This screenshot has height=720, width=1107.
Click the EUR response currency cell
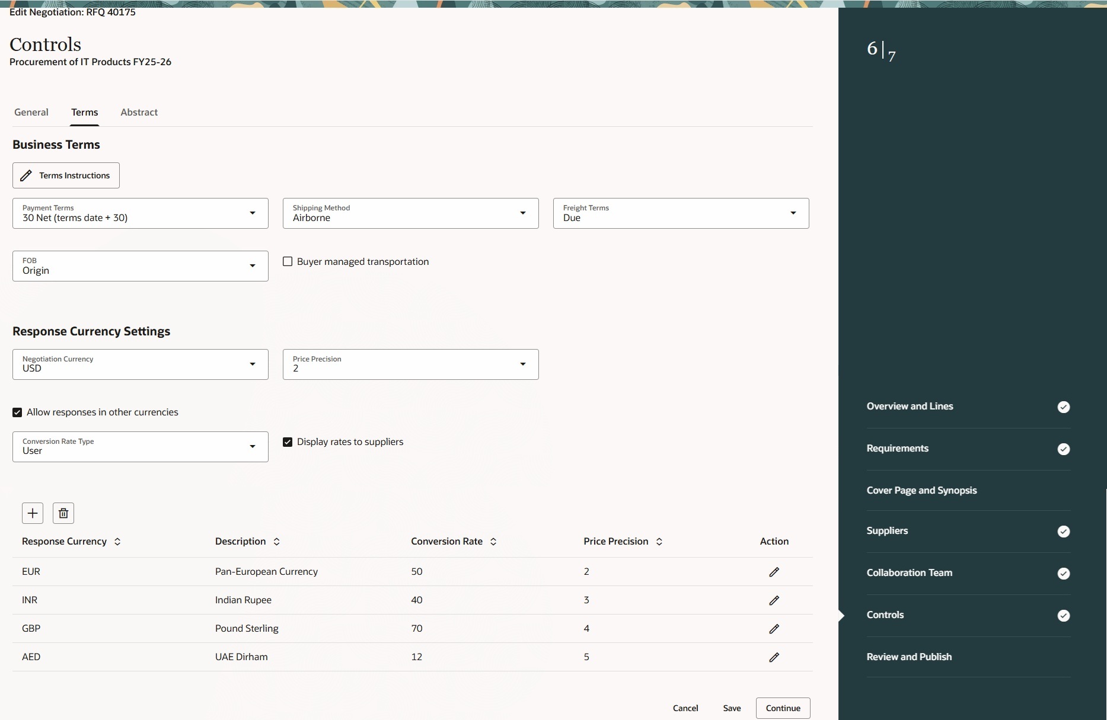point(31,572)
